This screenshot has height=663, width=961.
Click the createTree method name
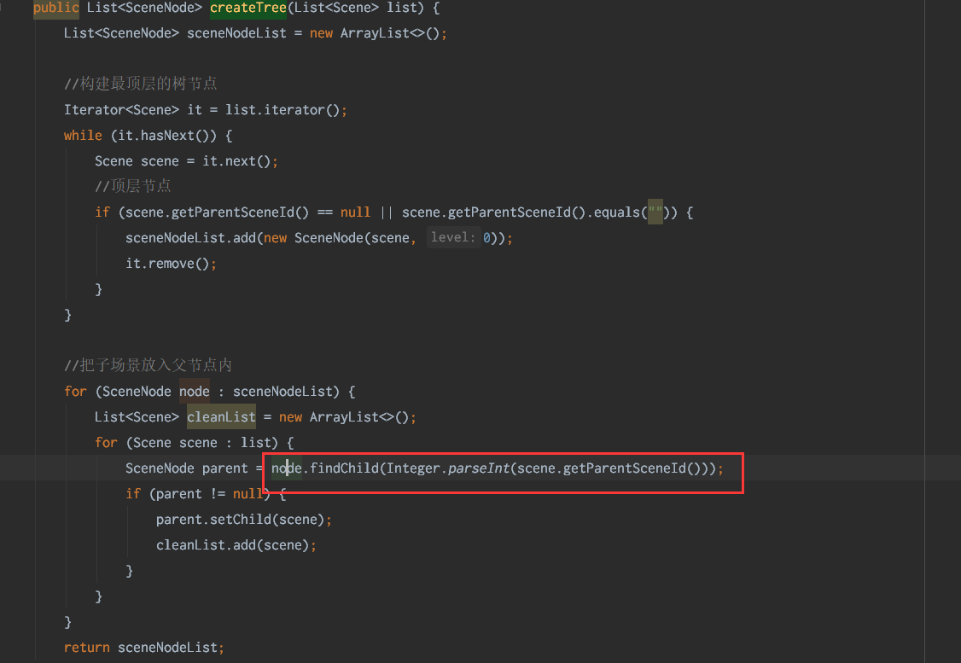(x=248, y=8)
